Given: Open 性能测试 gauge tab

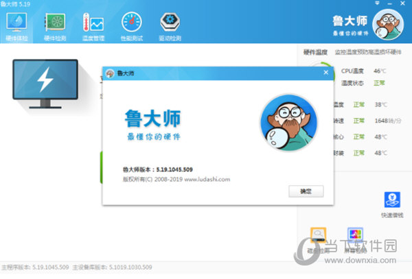Looking at the screenshot, I should pyautogui.click(x=132, y=26).
